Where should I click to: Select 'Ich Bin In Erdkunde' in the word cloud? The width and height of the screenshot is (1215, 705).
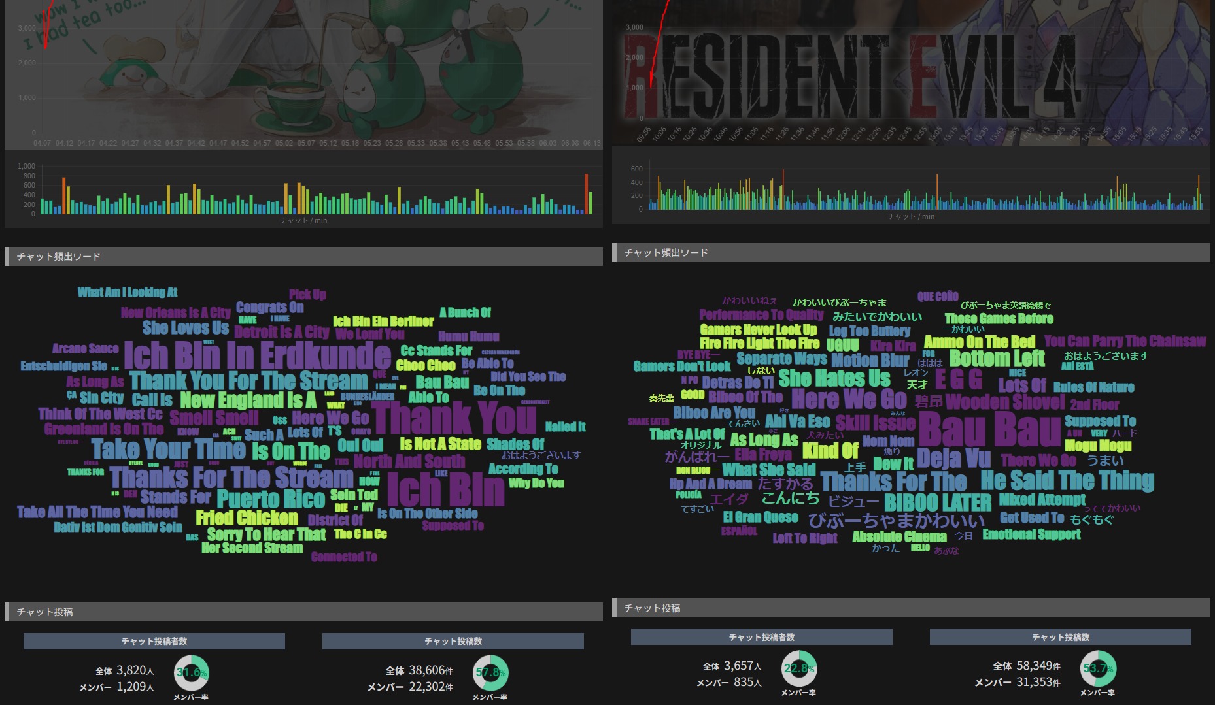click(257, 355)
